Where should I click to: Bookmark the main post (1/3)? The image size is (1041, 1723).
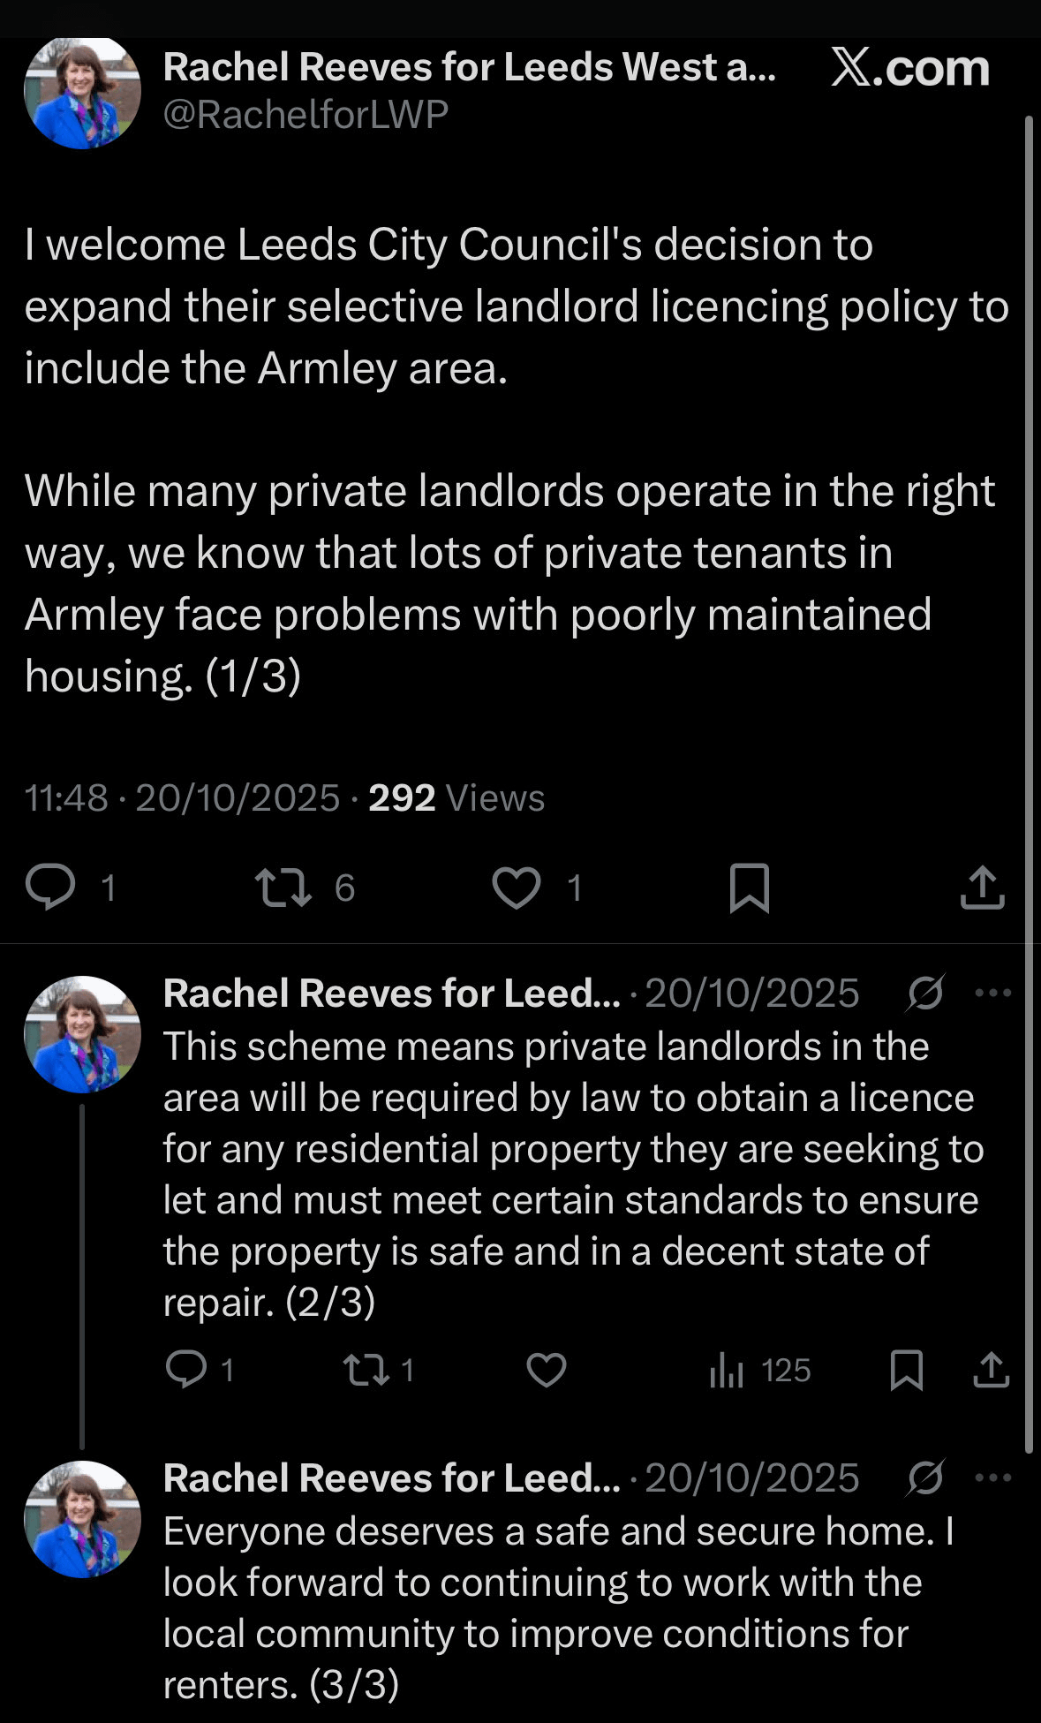(x=750, y=887)
